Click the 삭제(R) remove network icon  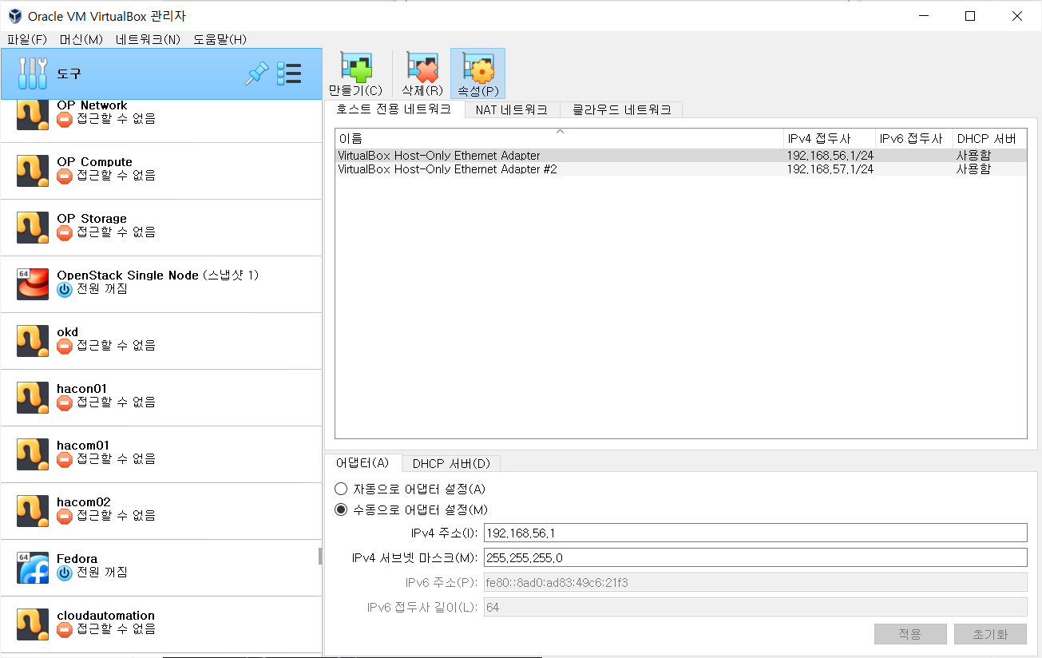[422, 68]
